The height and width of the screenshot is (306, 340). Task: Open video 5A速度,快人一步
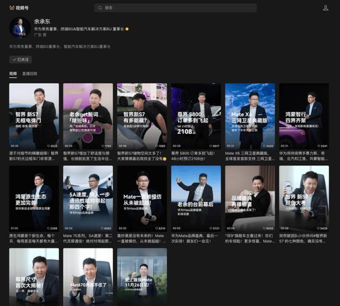tap(88, 198)
